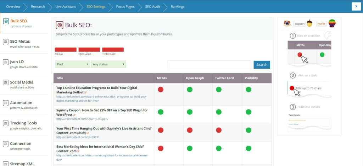Click METAs red dot for Top 4 Online Education
Viewport: 363px width, 166px height.
(161, 90)
